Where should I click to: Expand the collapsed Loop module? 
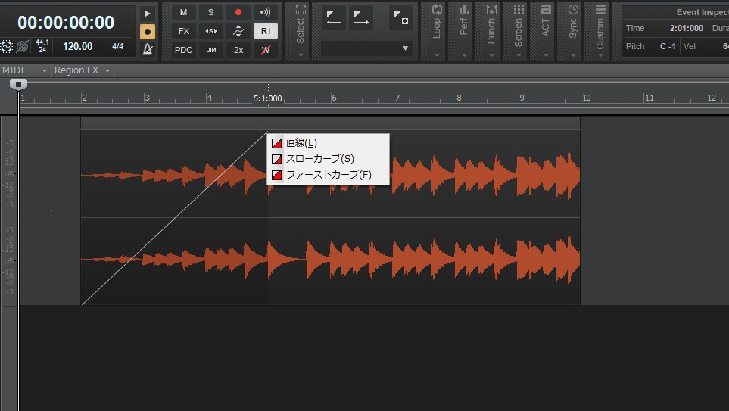(437, 31)
